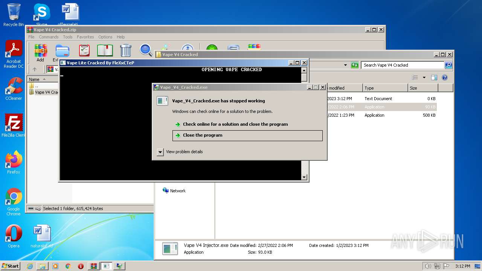Open the Favorites menu in WinRAR

(x=85, y=37)
